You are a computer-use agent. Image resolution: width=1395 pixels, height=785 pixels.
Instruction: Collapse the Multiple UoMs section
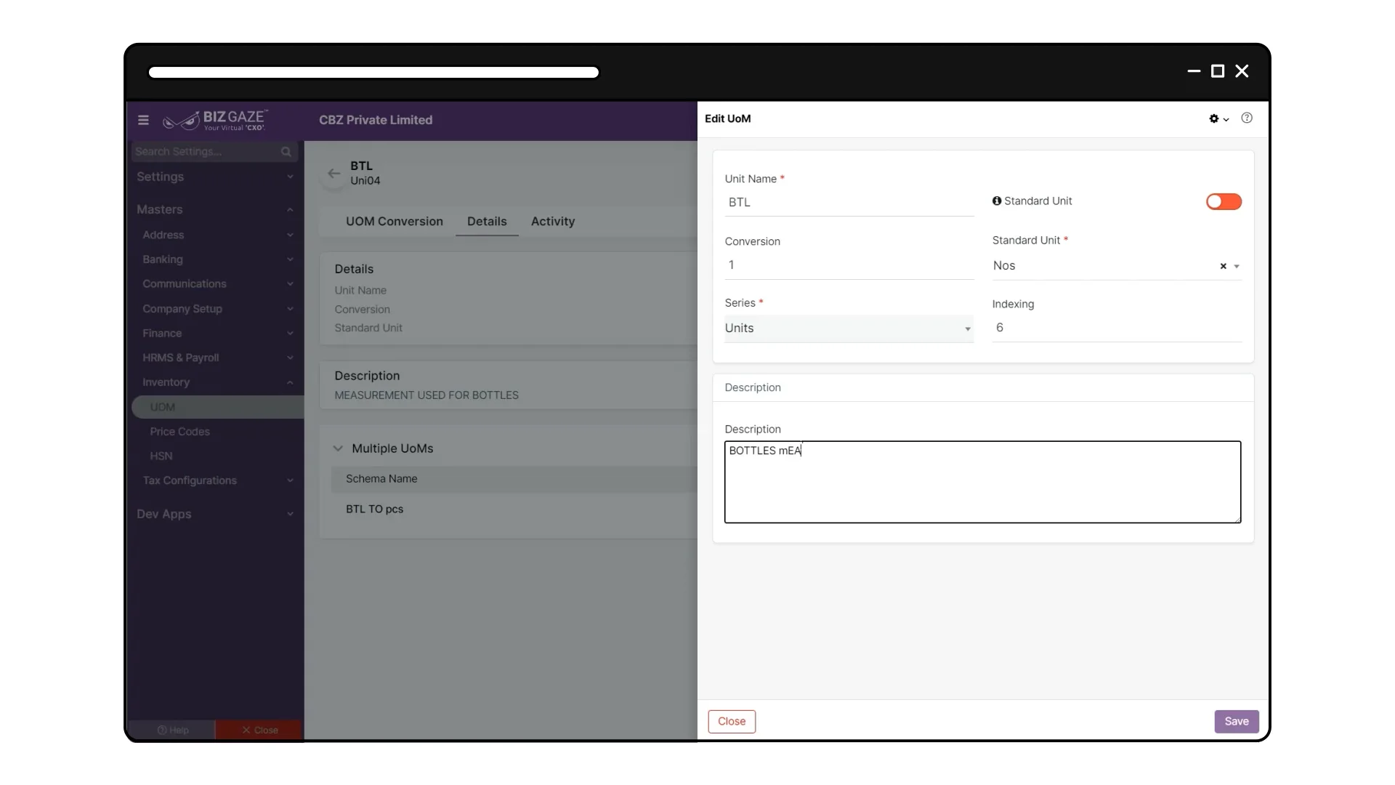(339, 448)
